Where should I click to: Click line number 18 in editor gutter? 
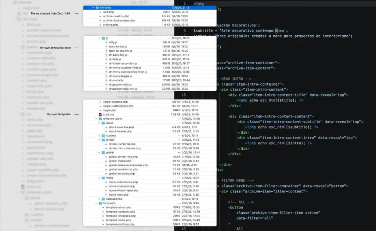tap(184, 95)
